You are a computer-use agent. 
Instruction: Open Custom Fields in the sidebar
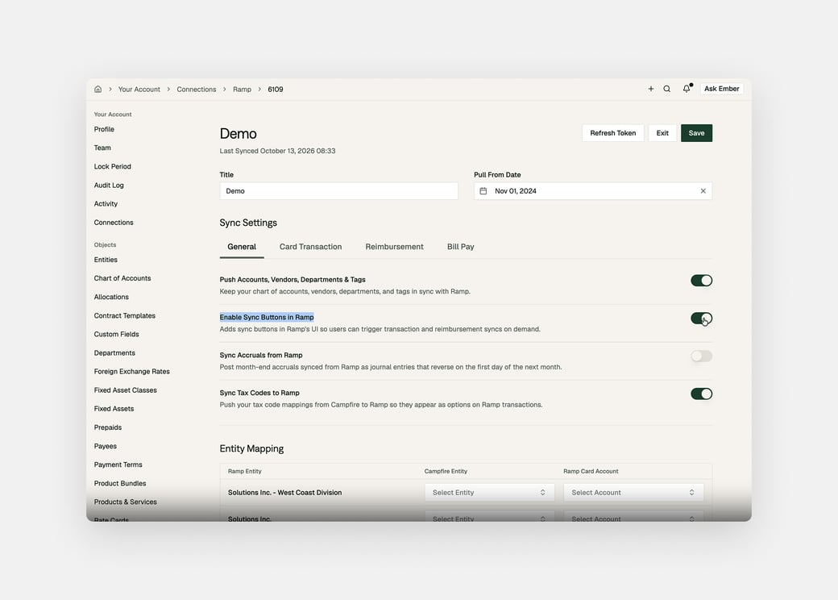click(x=117, y=334)
